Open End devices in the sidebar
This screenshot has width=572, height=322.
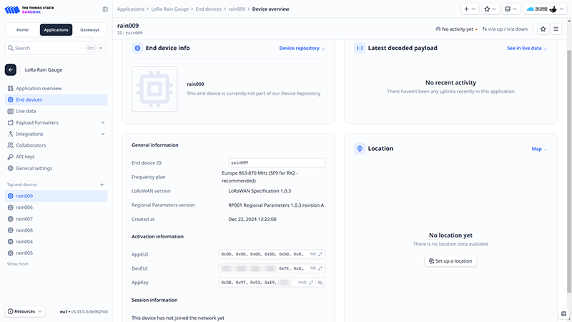56,99
